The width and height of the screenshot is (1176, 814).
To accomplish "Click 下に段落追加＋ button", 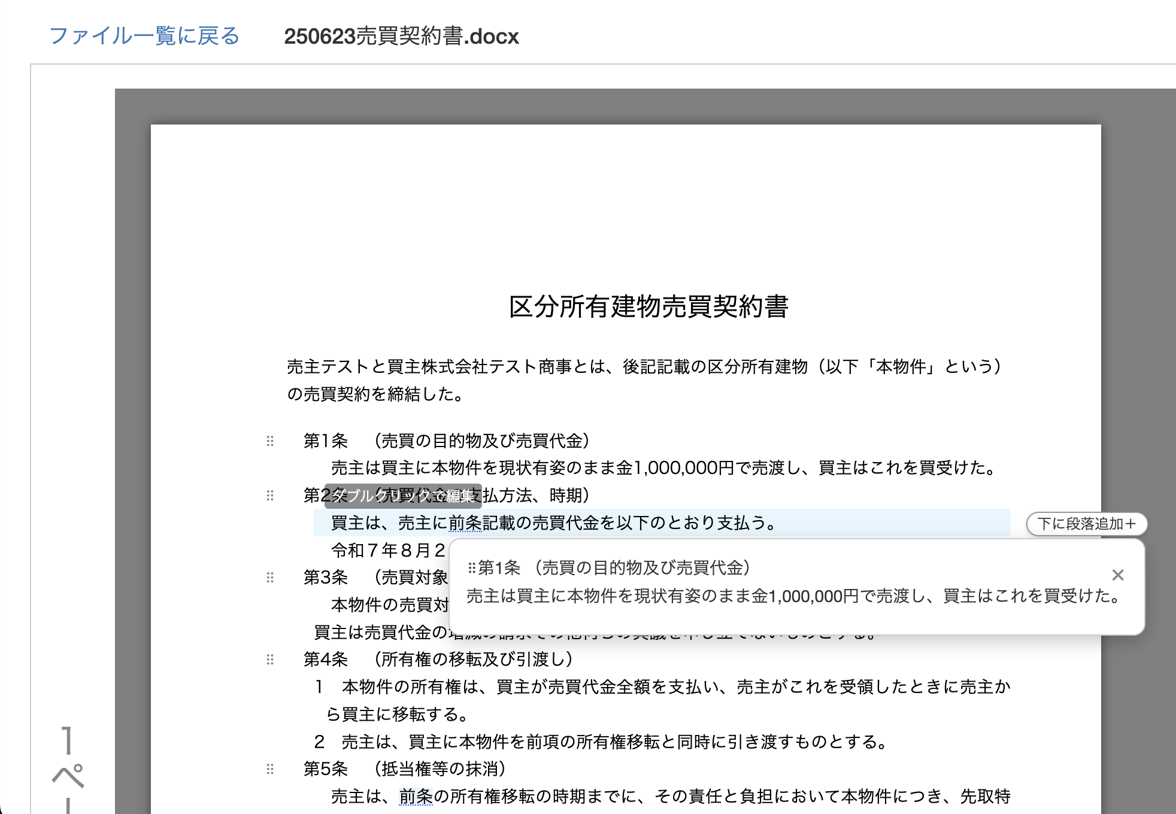I will tap(1086, 524).
